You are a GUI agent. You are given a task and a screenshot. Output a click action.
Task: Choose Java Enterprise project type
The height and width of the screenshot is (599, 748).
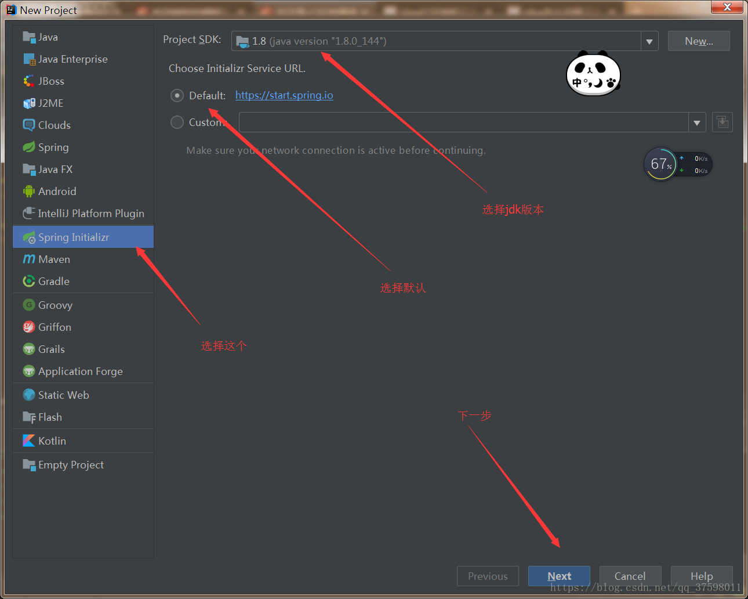click(x=83, y=59)
